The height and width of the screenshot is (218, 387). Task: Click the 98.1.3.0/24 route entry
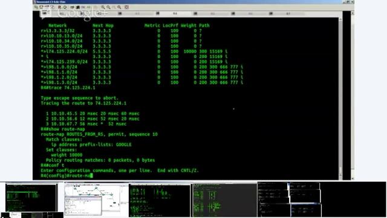pyautogui.click(x=142, y=82)
